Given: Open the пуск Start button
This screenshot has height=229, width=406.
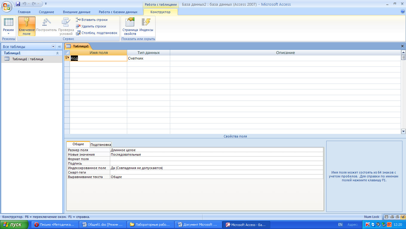Looking at the screenshot, I should pos(14,225).
